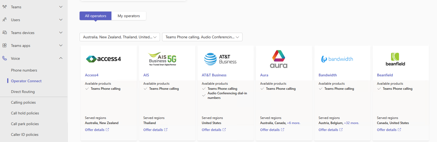Image resolution: width=437 pixels, height=142 pixels.
Task: Open Call park policies page
Action: (25, 124)
